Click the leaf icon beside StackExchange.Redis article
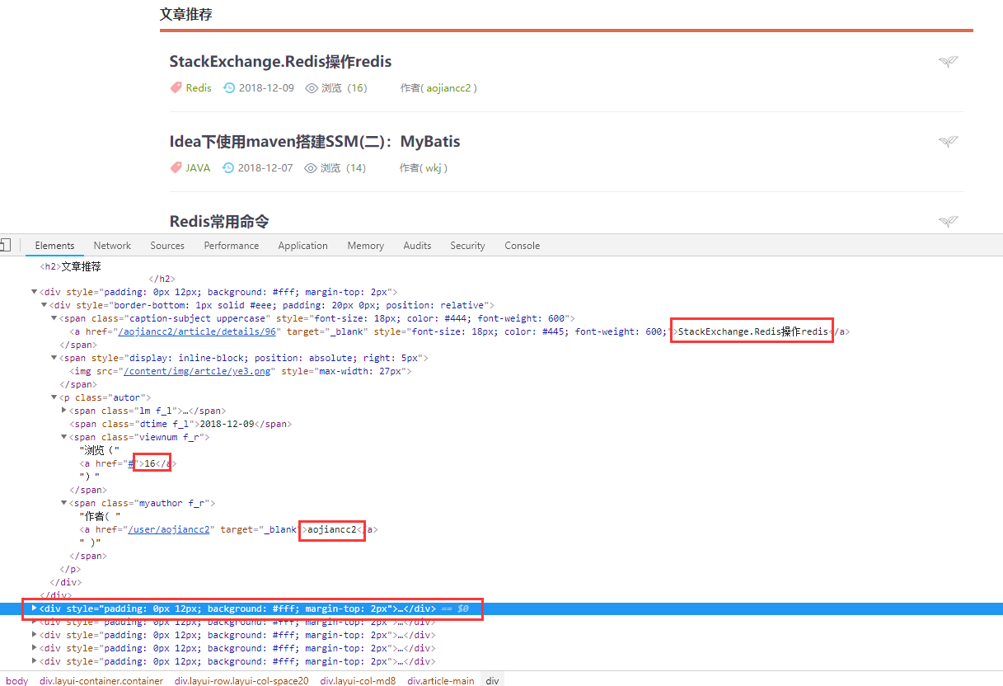1003x686 pixels. point(948,62)
